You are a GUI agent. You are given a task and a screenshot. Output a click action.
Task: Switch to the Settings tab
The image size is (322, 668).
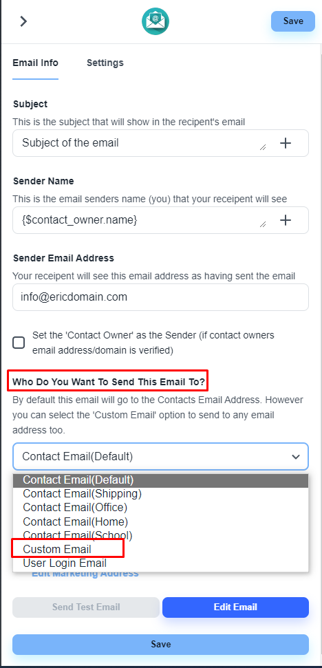105,63
